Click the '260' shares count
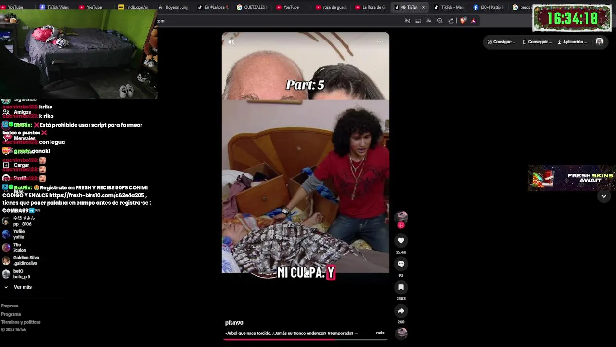 (x=401, y=322)
